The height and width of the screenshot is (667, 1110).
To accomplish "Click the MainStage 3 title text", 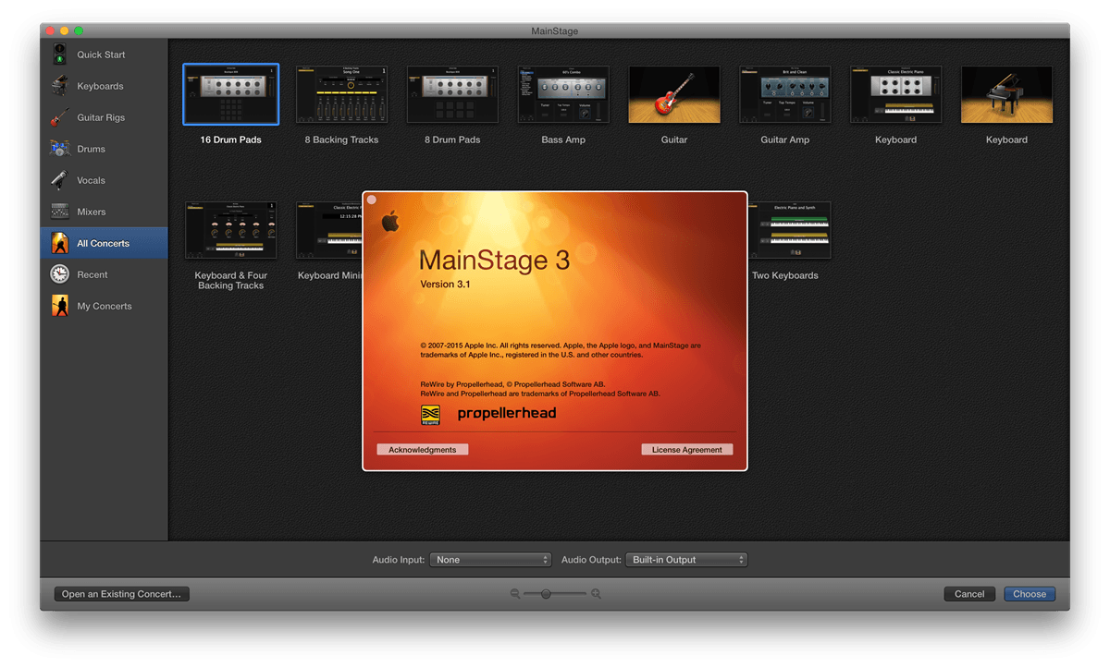I will pyautogui.click(x=495, y=260).
